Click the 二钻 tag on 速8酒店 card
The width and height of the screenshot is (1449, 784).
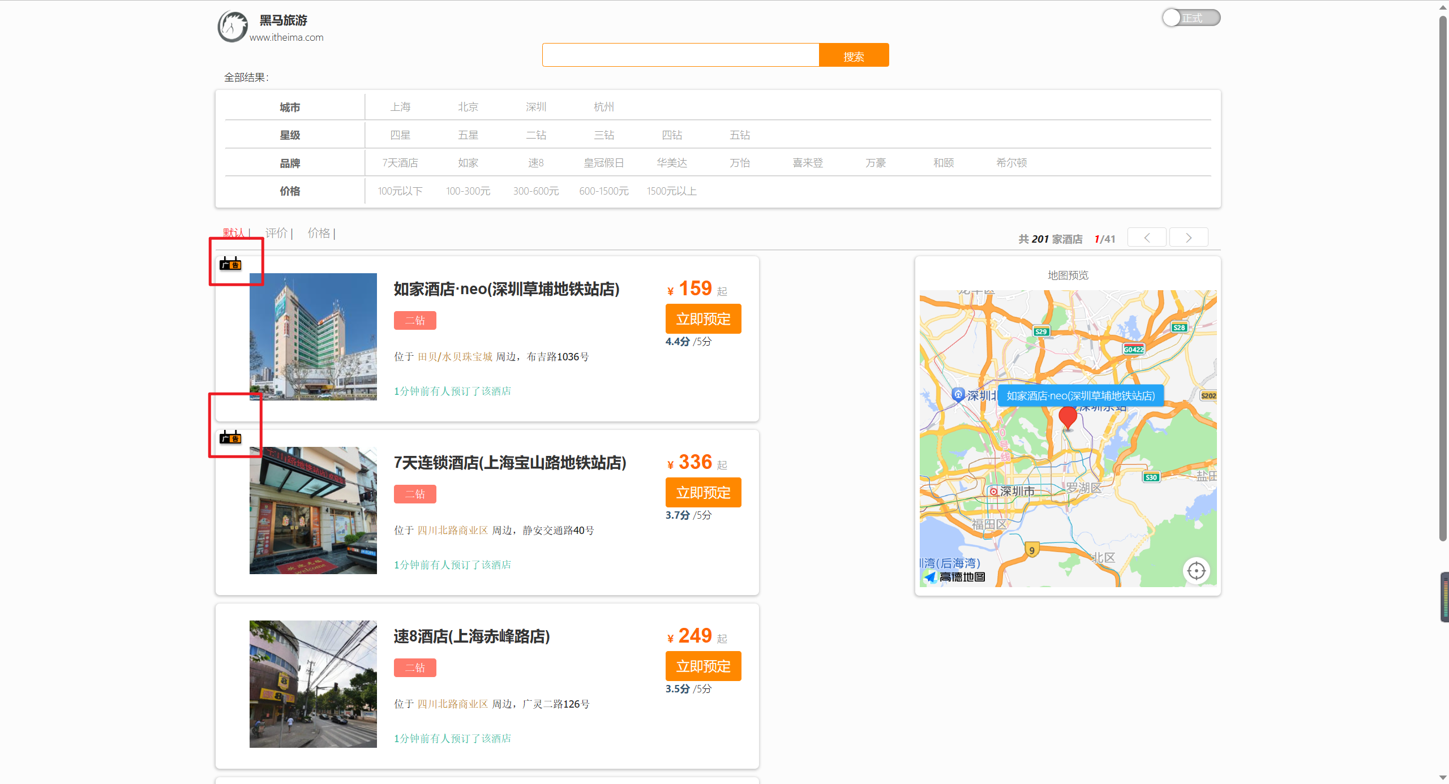click(415, 667)
